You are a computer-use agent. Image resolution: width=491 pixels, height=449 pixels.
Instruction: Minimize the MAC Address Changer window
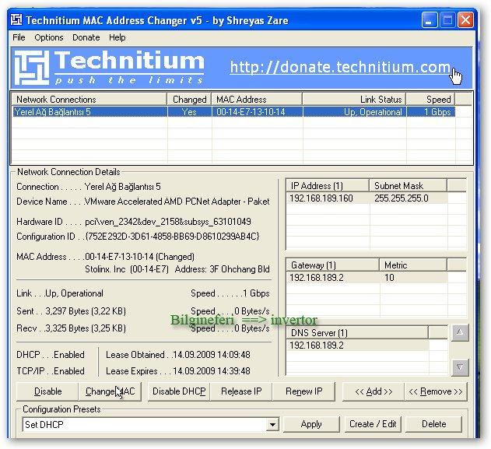pyautogui.click(x=429, y=20)
